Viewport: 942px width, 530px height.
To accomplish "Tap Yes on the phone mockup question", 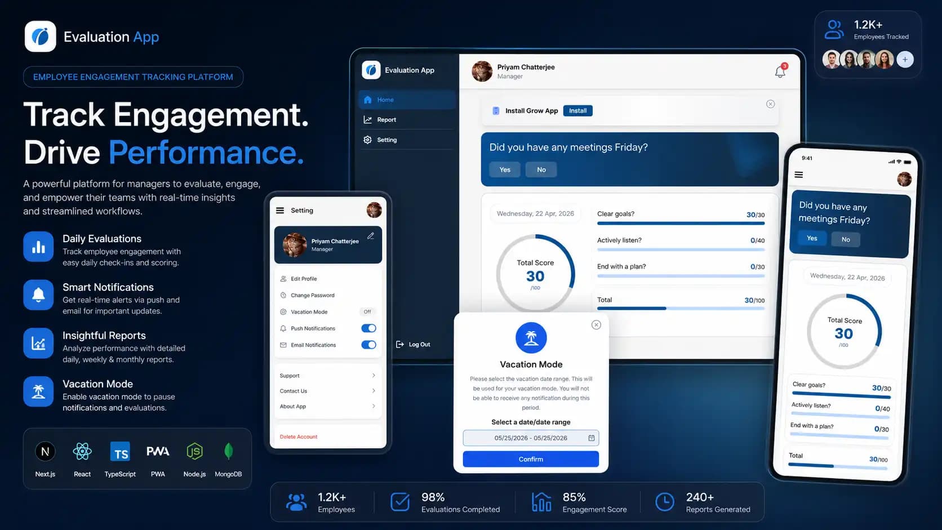I will pyautogui.click(x=812, y=238).
